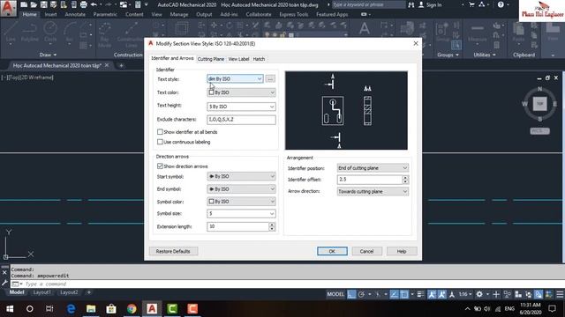This screenshot has height=317, width=565.
Task: Click the OK button in dialog
Action: point(332,251)
